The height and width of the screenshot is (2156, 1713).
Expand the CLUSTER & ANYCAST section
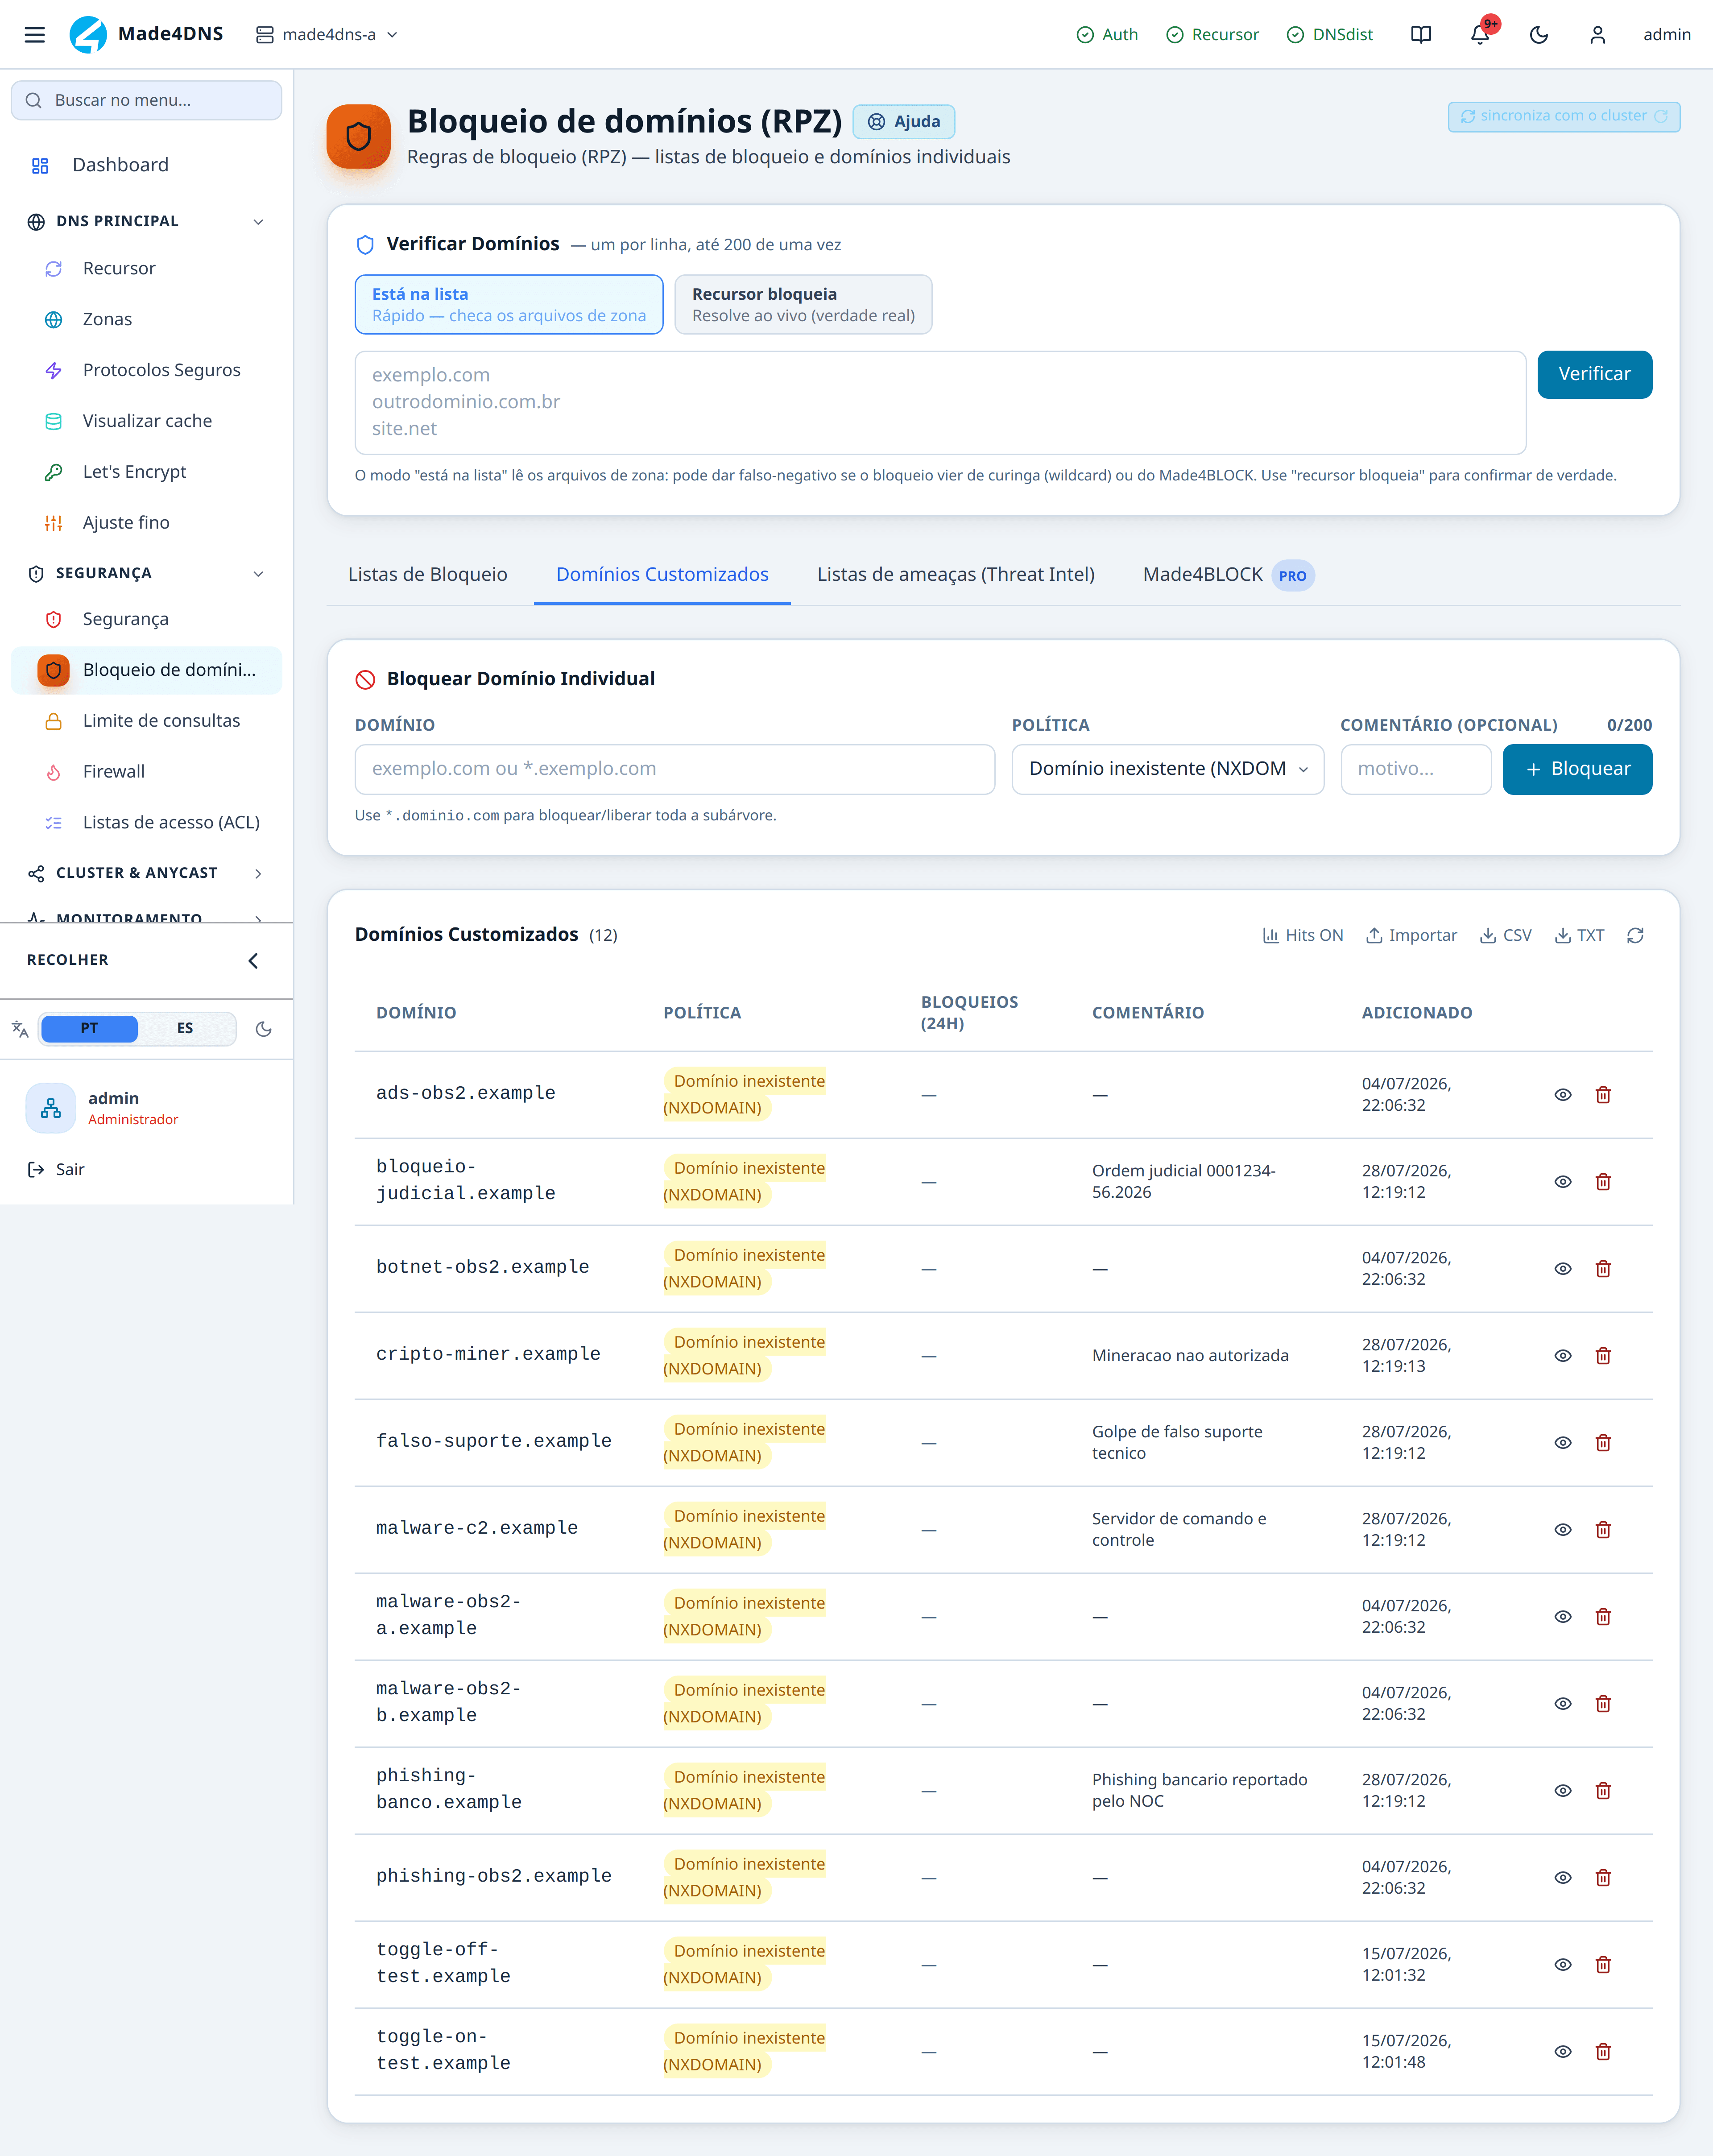pyautogui.click(x=146, y=873)
